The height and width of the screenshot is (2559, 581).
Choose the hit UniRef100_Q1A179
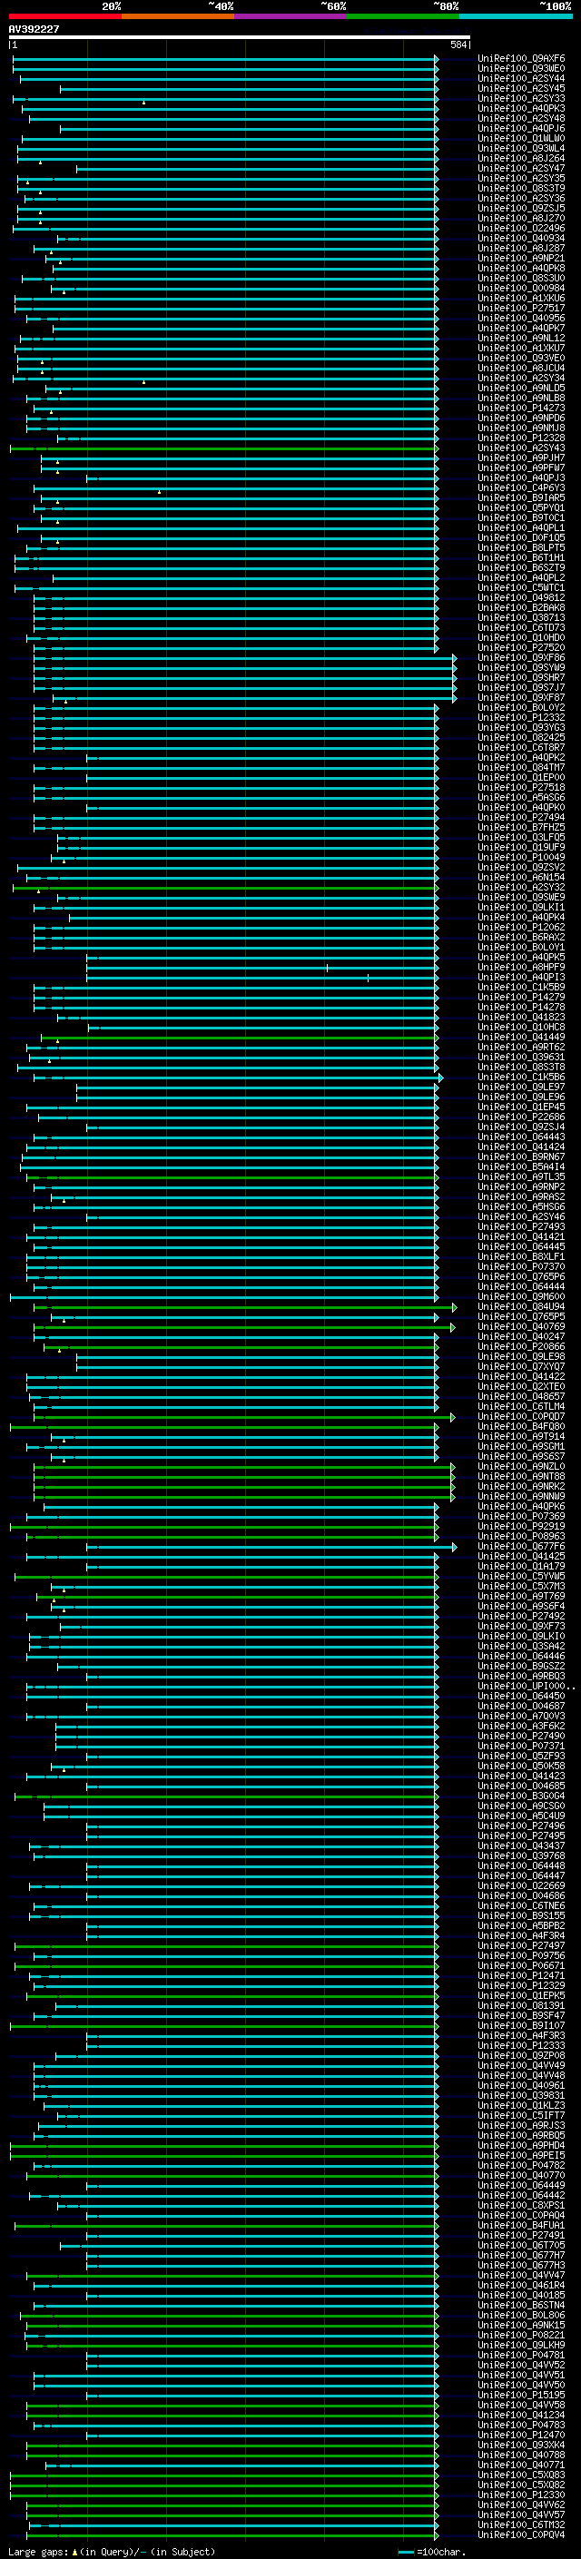coord(521,1567)
